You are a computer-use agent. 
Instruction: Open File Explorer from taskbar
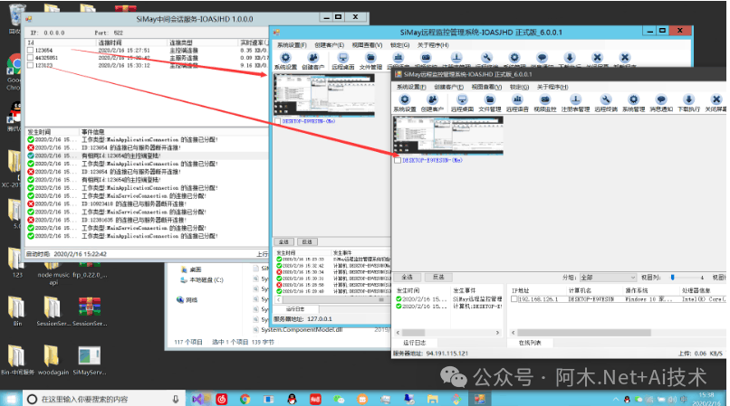433,399
